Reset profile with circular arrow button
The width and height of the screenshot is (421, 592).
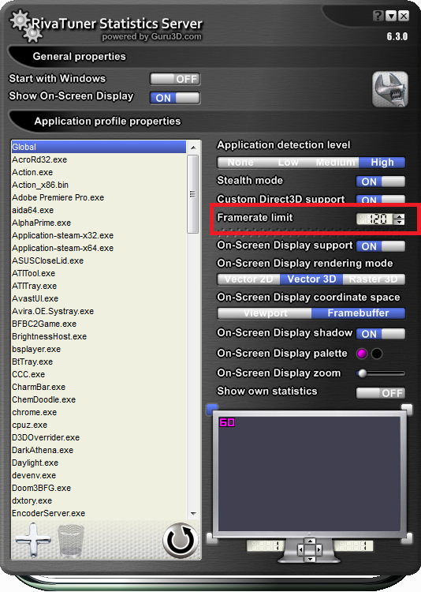pyautogui.click(x=181, y=540)
